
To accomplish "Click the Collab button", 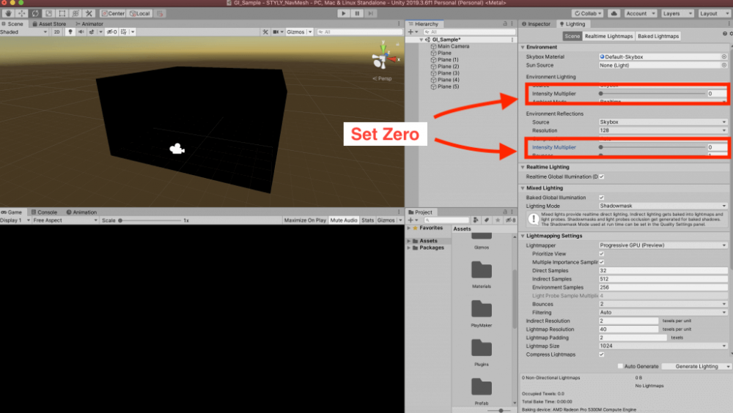I will [x=587, y=13].
